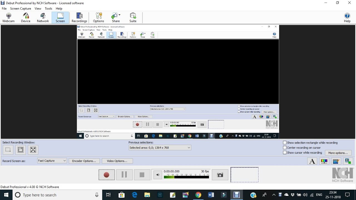356x200 pixels.
Task: Open the Fast Capture format dropdown
Action: coord(52,161)
